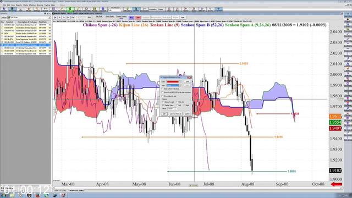The width and height of the screenshot is (352, 198).
Task: Step the replay forward one bar
Action: 68,17
